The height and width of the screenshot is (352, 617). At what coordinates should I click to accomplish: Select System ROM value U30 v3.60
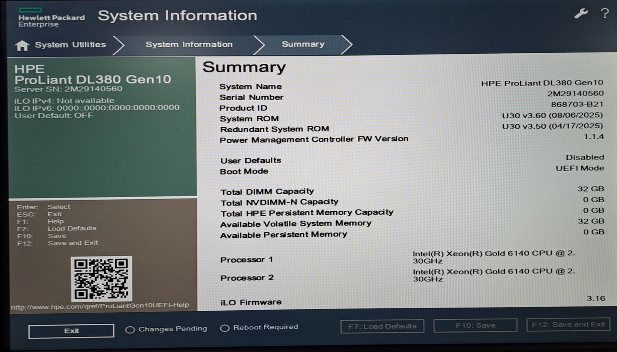point(553,115)
